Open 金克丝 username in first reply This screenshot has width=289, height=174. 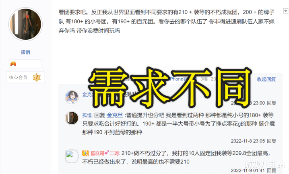coord(87,95)
